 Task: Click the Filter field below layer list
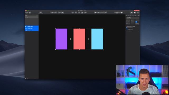pos(32,78)
